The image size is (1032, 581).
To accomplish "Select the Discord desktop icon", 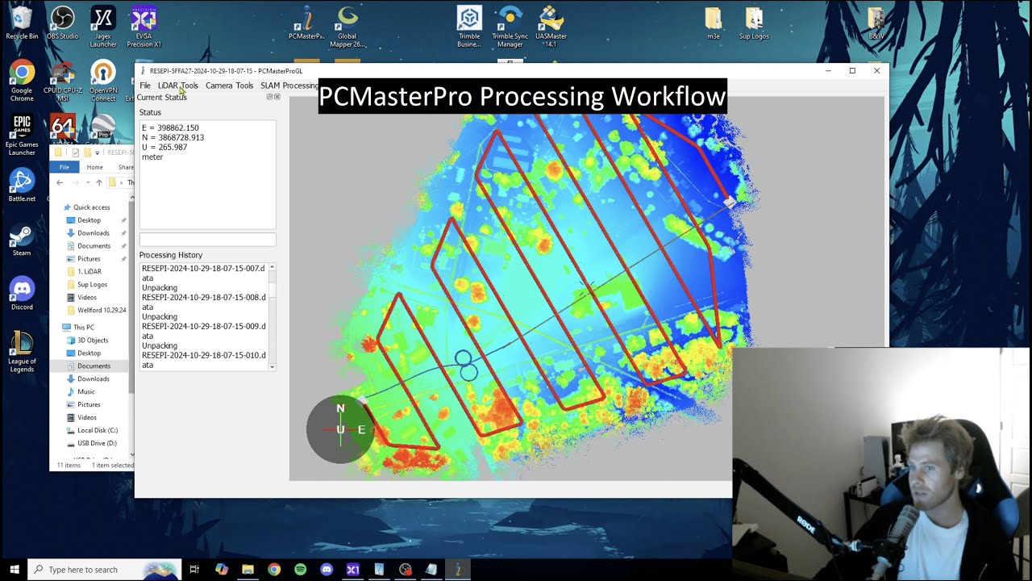I will coord(22,293).
